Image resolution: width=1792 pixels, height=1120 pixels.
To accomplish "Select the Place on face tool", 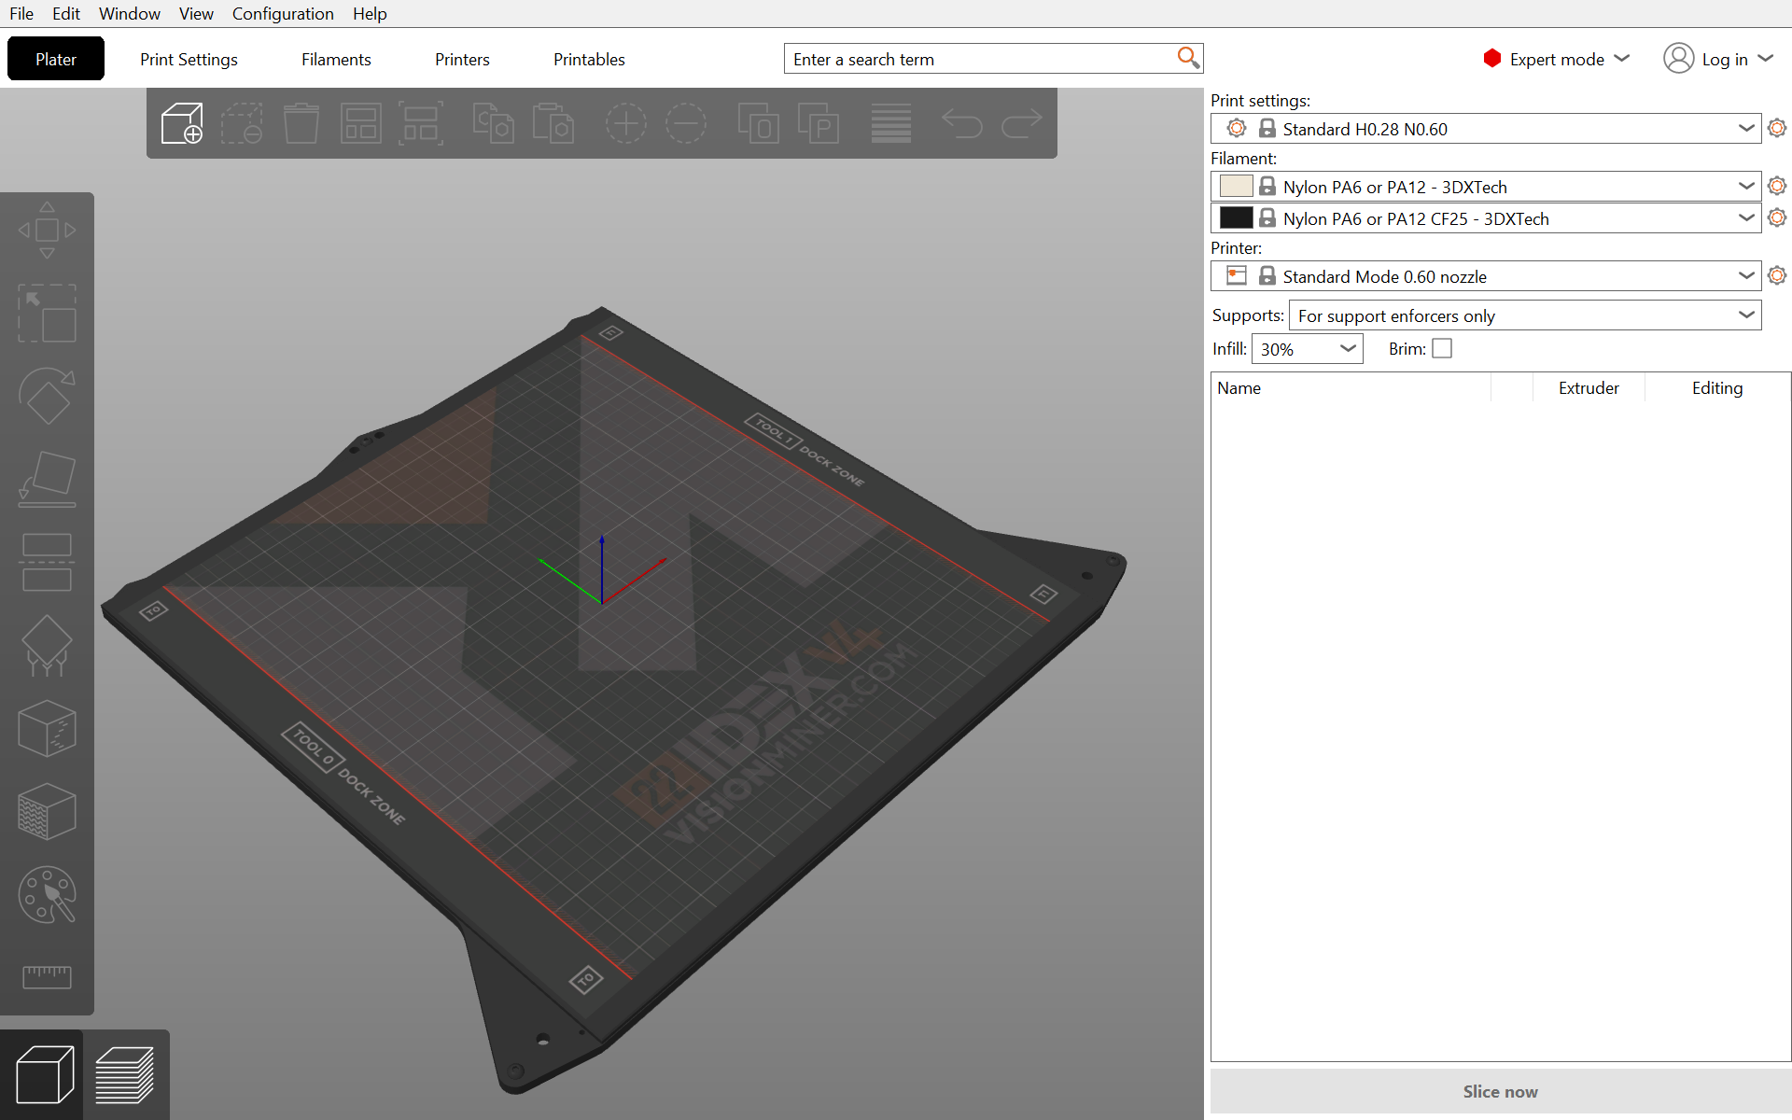I will 47,480.
